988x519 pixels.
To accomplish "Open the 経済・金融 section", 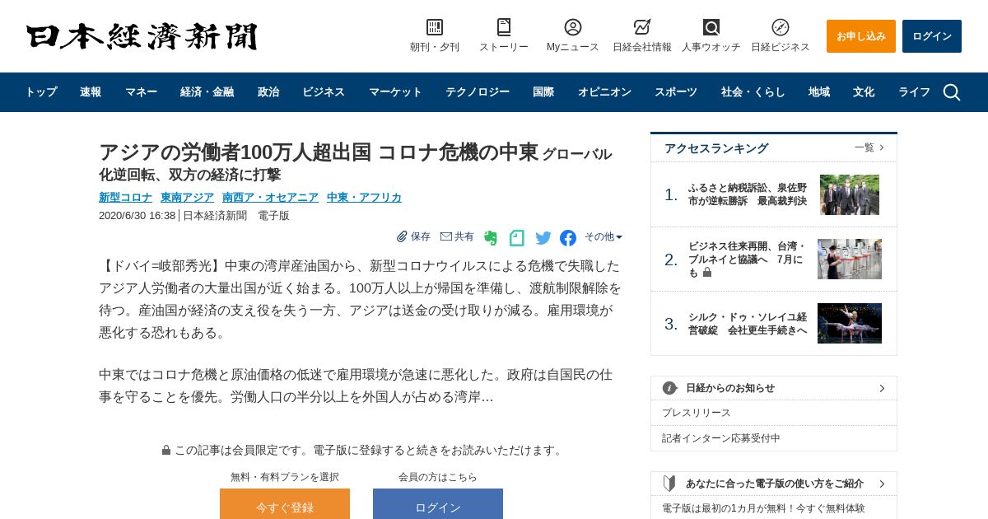I will pyautogui.click(x=207, y=92).
